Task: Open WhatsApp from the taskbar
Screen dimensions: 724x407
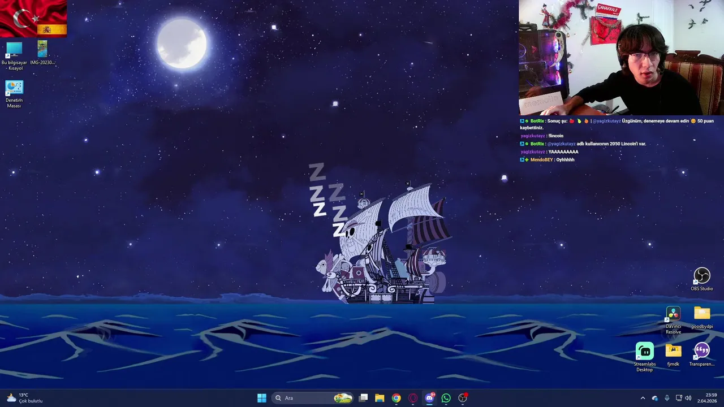Action: (x=446, y=398)
